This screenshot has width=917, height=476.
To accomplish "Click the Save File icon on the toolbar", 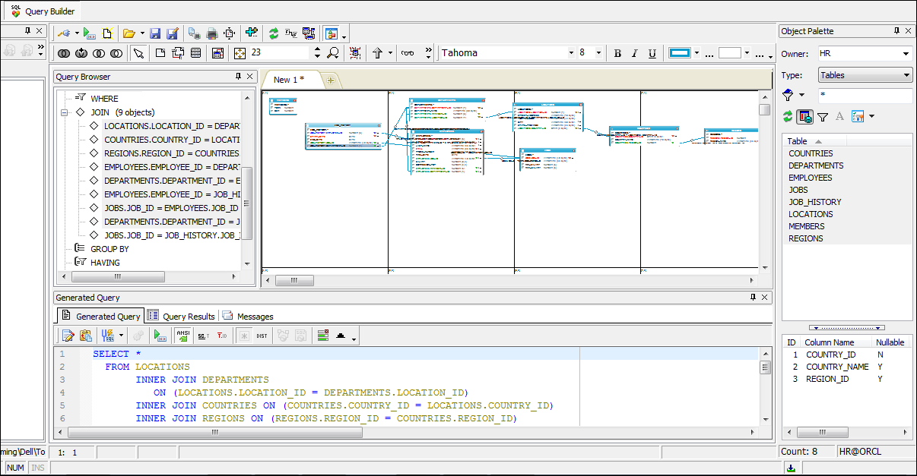I will point(155,33).
